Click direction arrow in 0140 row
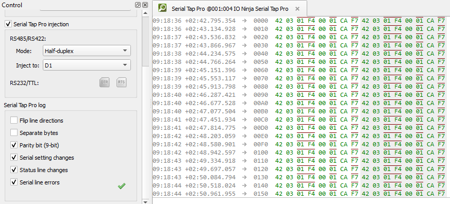This screenshot has height=204, width=450. [x=244, y=185]
